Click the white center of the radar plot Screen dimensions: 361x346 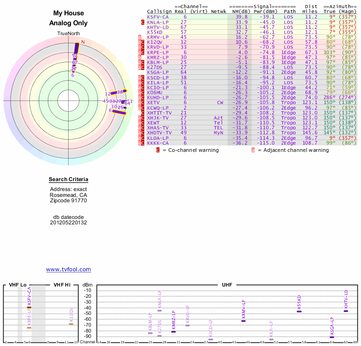tap(69, 100)
